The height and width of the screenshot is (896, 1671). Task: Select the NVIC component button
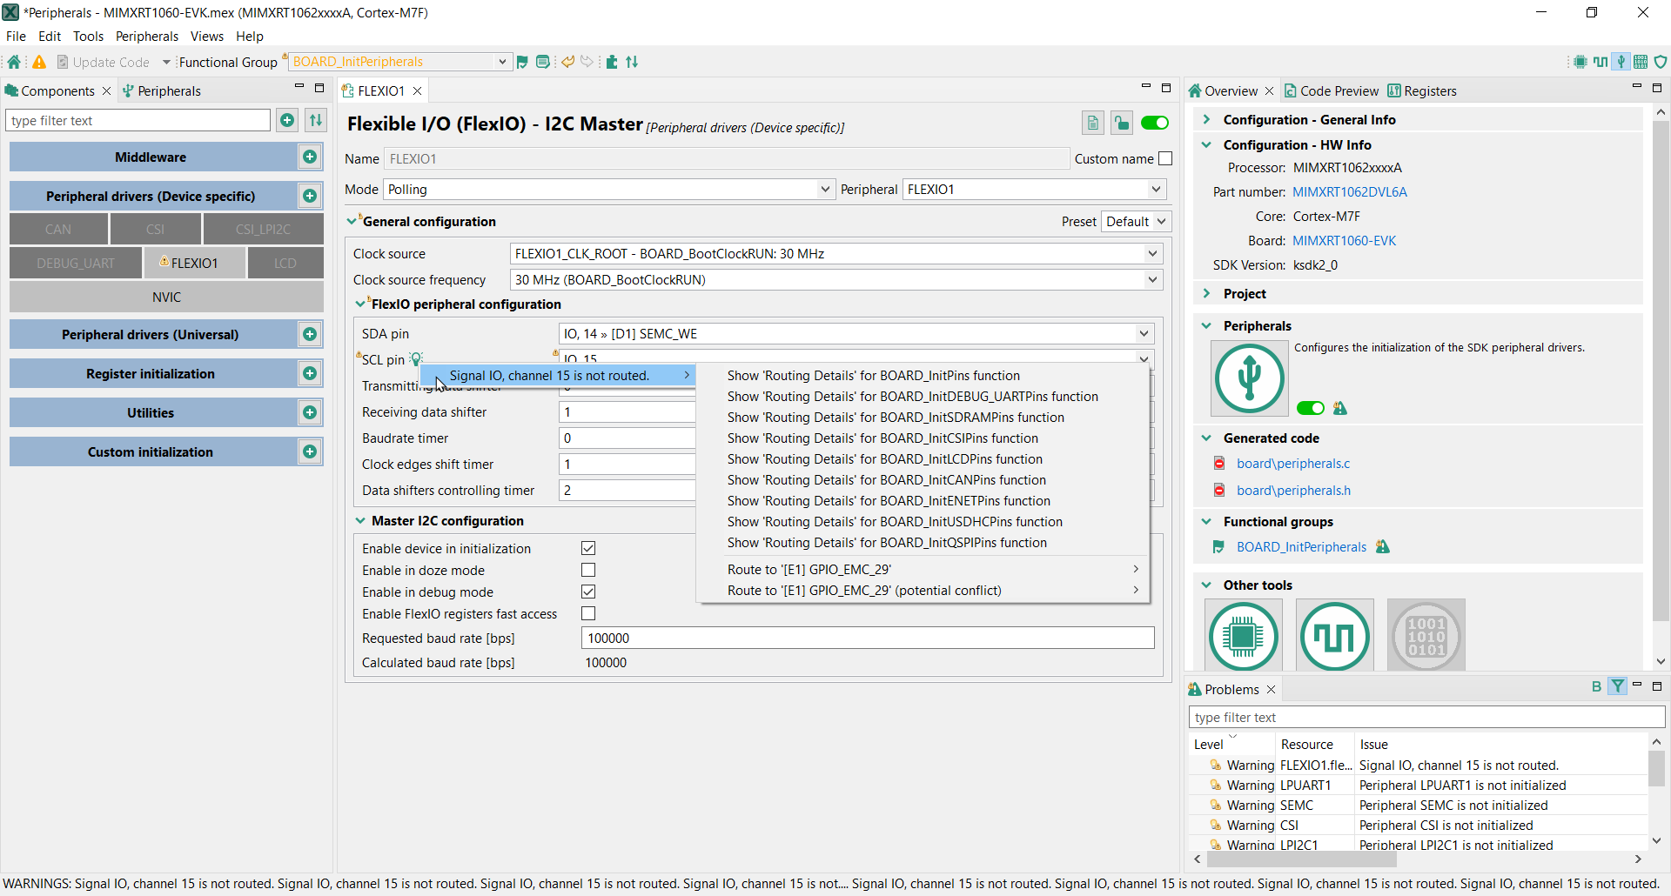pos(166,298)
